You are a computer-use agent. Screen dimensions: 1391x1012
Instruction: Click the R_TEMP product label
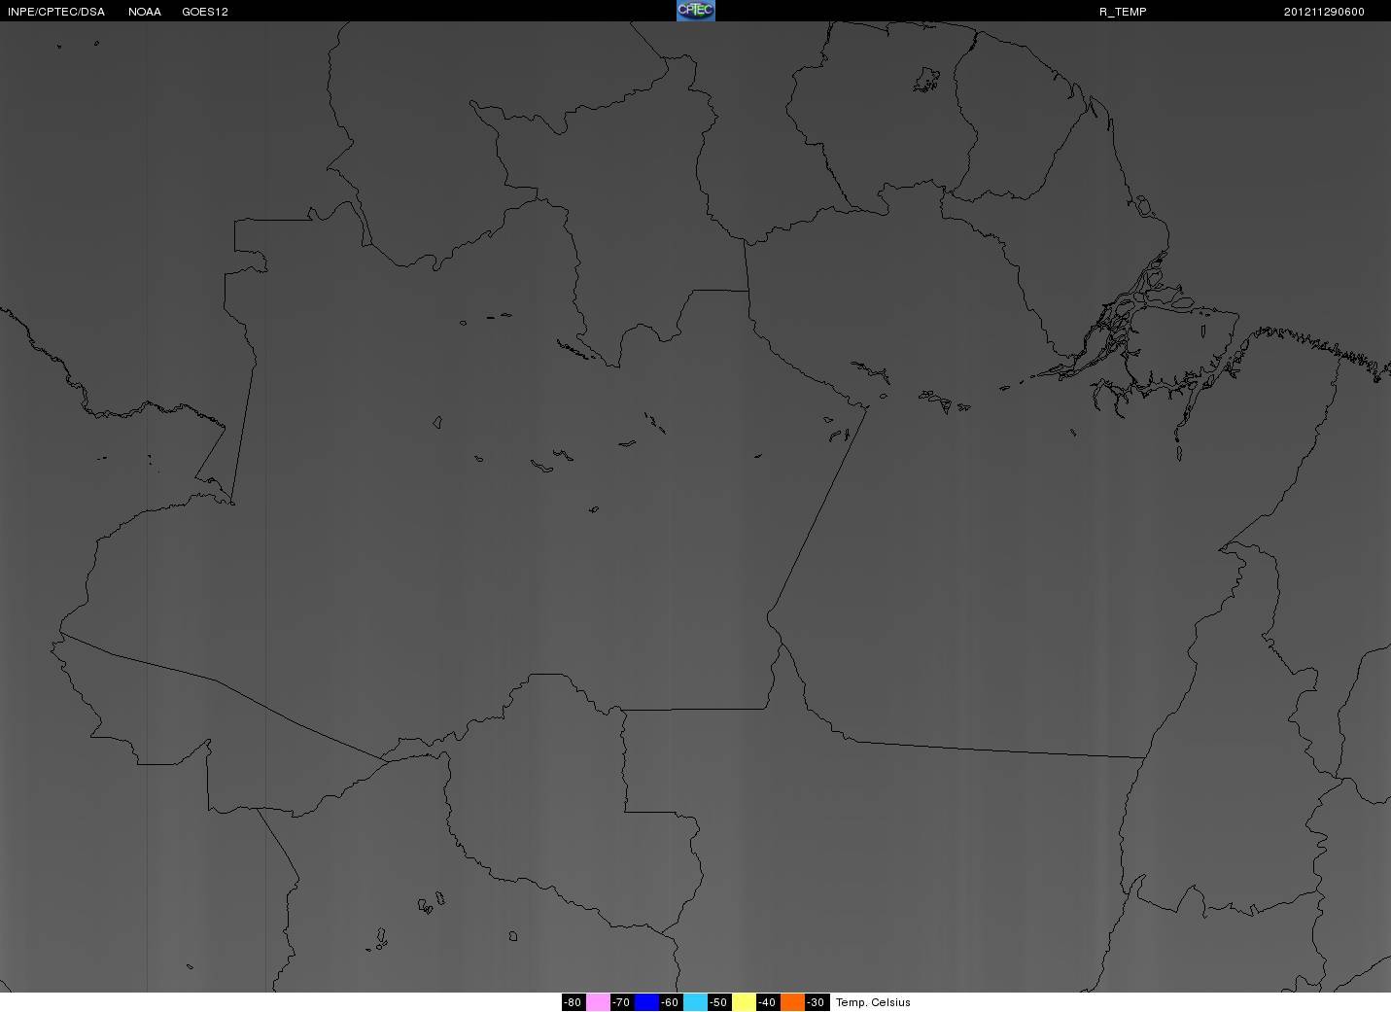coord(1123,12)
